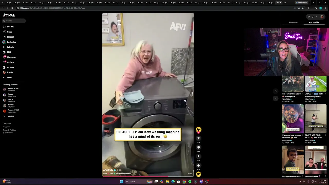
Task: Click the Ask Gemini button
Action: [x=301, y=3]
